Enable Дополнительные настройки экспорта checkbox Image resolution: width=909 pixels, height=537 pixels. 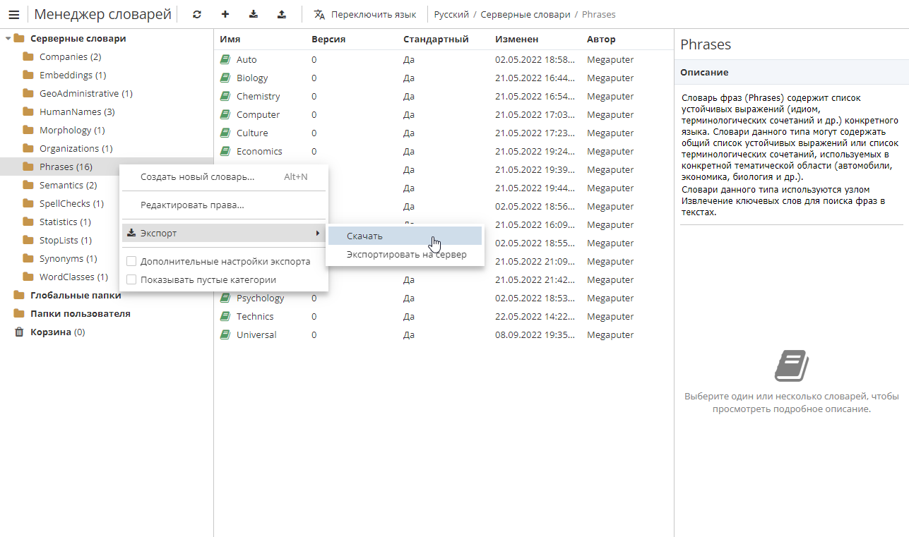point(131,261)
